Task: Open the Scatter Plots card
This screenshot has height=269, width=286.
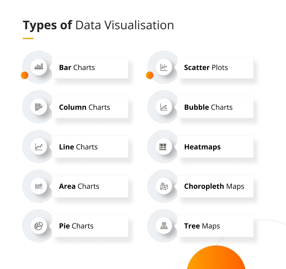Action: click(x=215, y=67)
